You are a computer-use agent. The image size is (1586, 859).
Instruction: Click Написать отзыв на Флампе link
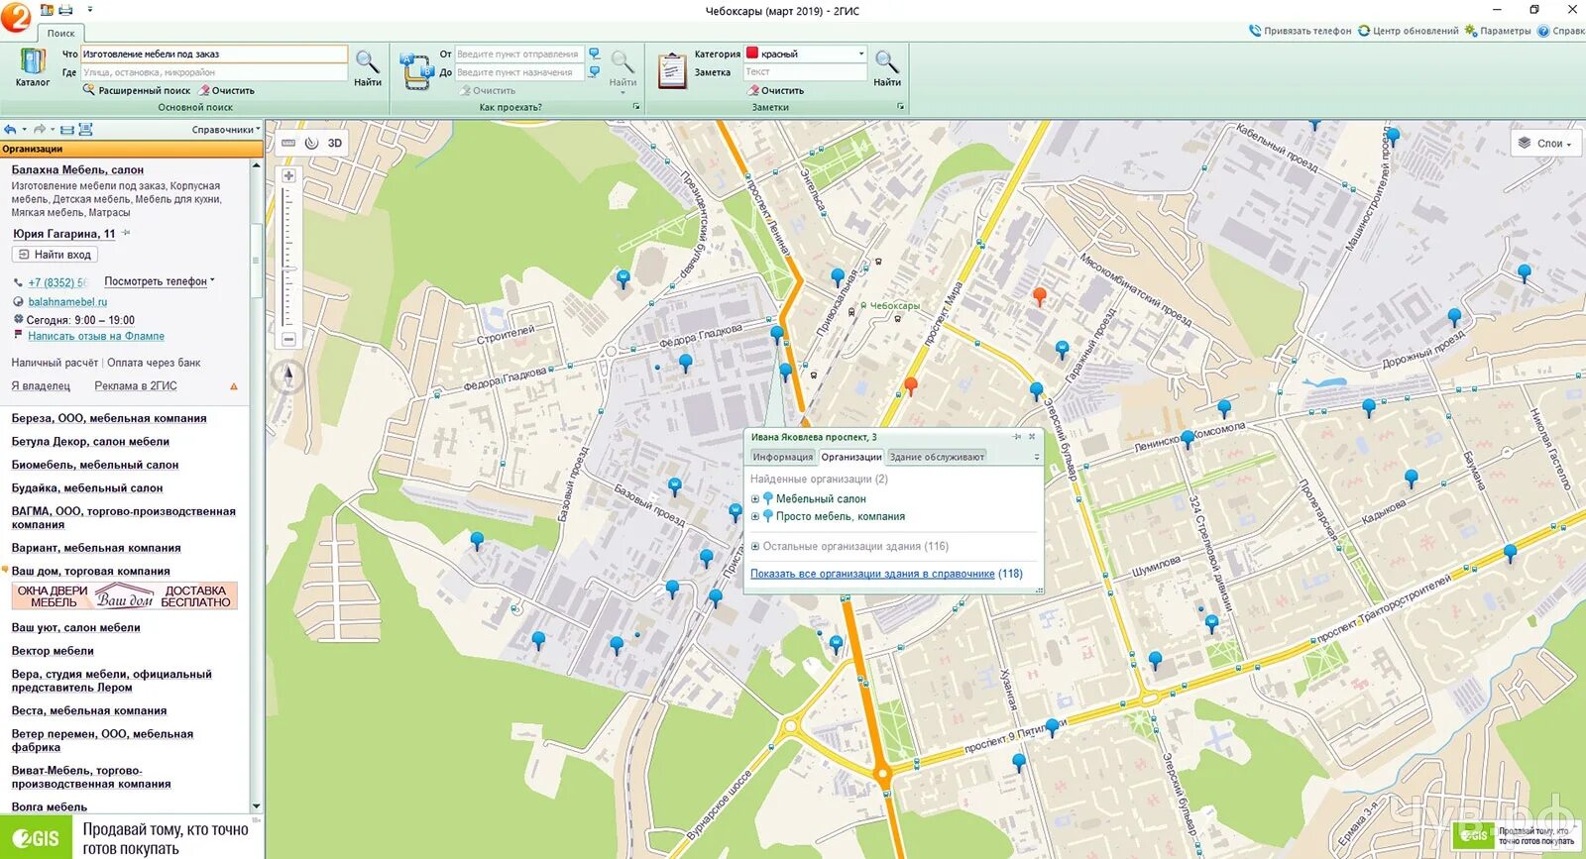pyautogui.click(x=96, y=336)
